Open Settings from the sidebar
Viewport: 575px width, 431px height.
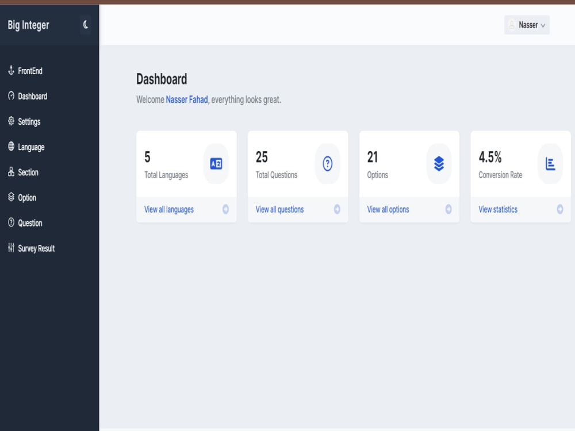[29, 122]
